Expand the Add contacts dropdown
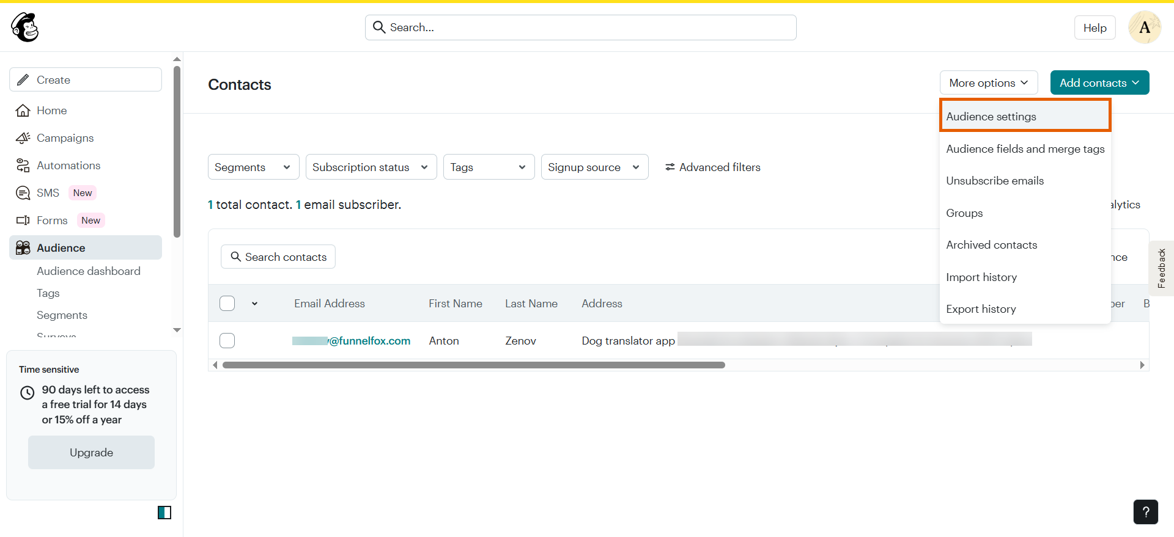Screen dimensions: 1174x537 click(1100, 82)
